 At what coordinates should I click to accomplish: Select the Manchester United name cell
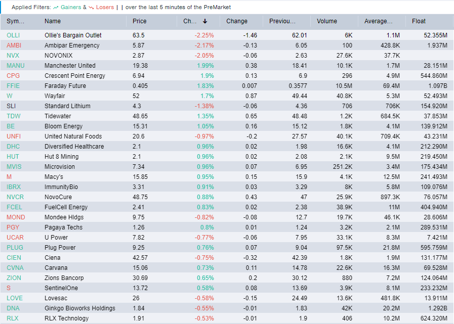point(70,66)
